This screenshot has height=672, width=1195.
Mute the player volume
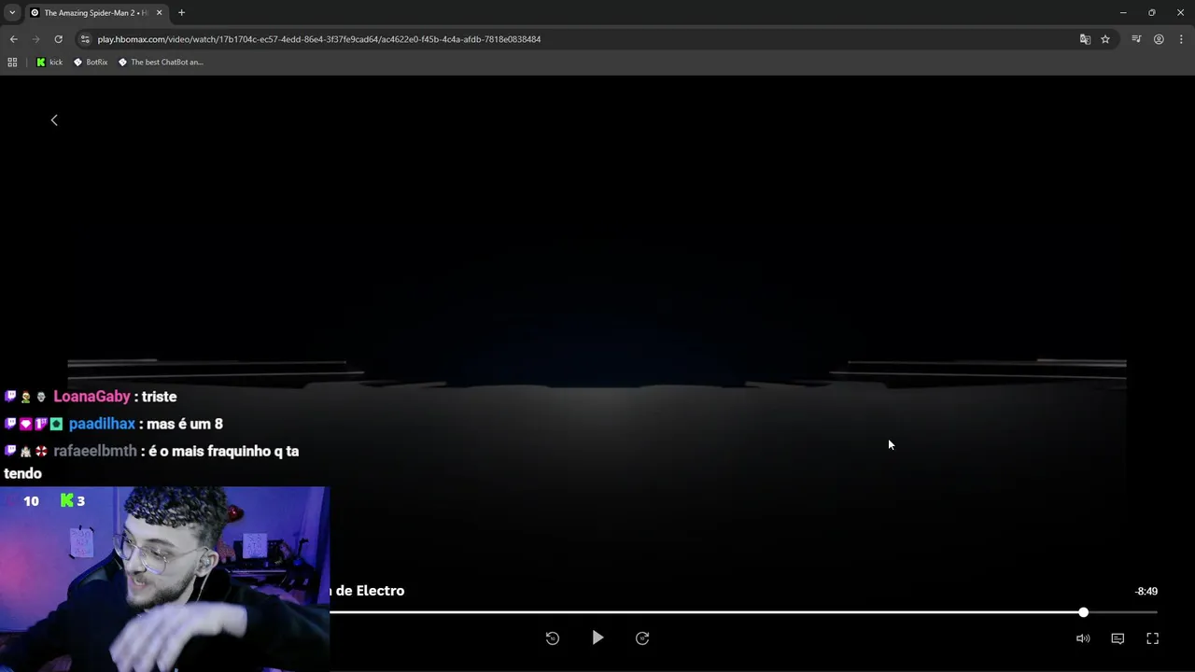click(x=1083, y=638)
